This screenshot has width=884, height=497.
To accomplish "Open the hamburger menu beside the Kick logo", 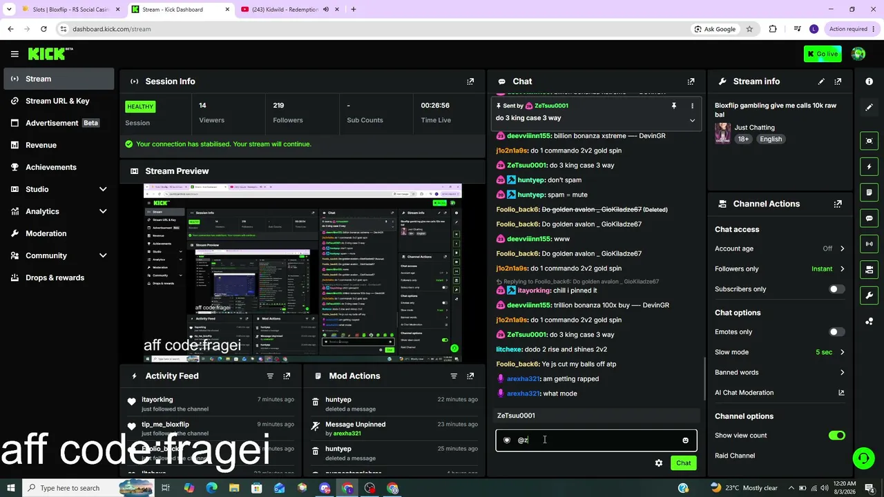I will pos(15,54).
